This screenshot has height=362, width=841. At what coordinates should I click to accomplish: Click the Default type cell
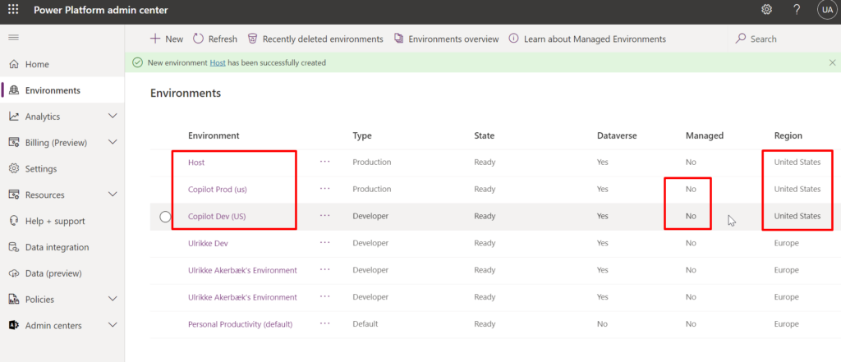pos(365,324)
